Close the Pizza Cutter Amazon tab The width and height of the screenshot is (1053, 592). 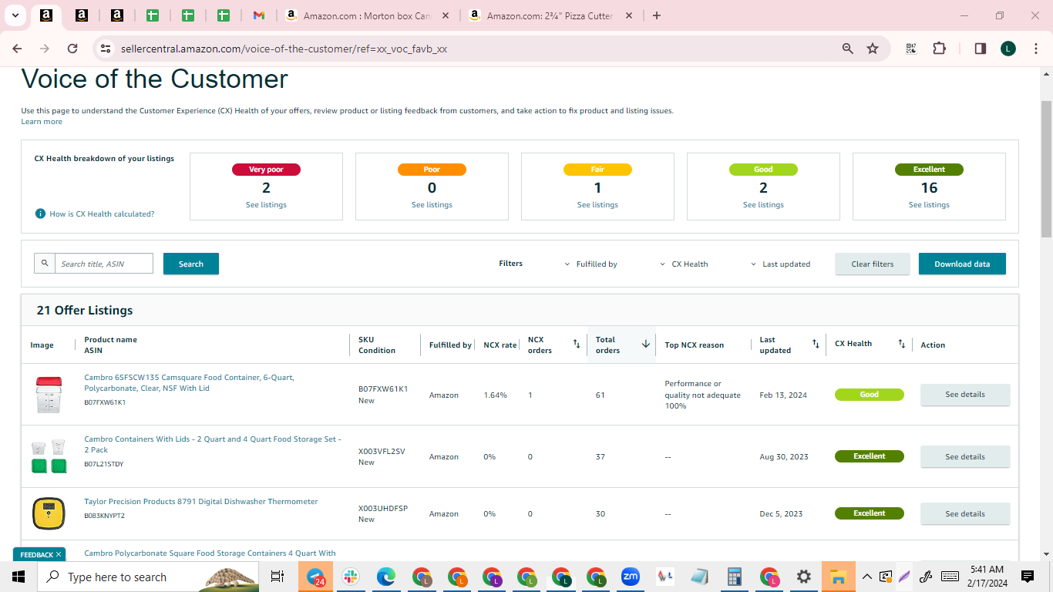click(x=629, y=15)
